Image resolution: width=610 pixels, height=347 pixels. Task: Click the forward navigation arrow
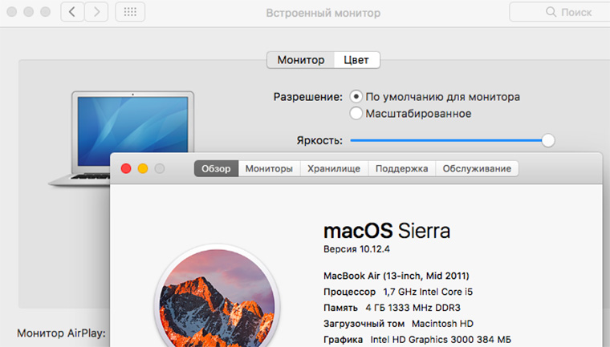click(x=96, y=12)
